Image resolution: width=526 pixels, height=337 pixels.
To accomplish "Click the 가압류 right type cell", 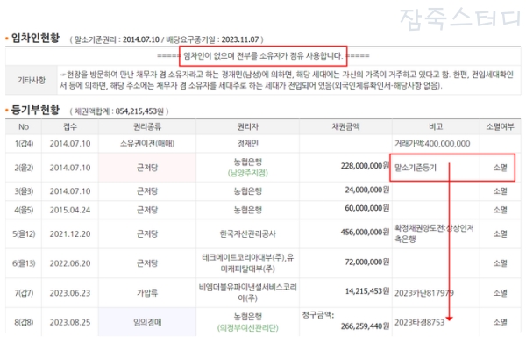I will pyautogui.click(x=147, y=293).
